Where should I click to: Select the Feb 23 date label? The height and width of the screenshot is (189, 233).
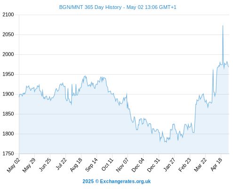pos(185,165)
